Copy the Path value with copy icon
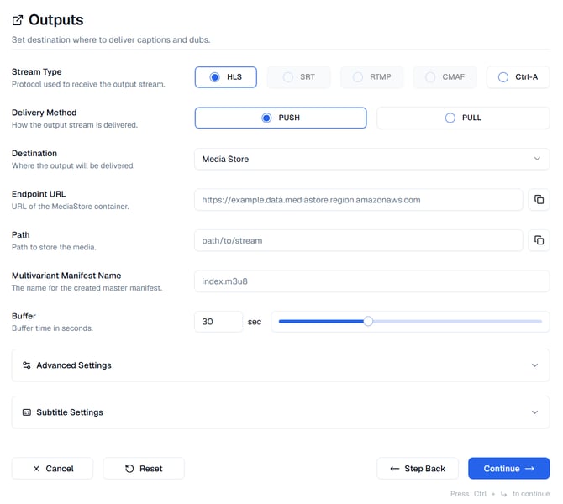563x504 pixels. (x=539, y=240)
